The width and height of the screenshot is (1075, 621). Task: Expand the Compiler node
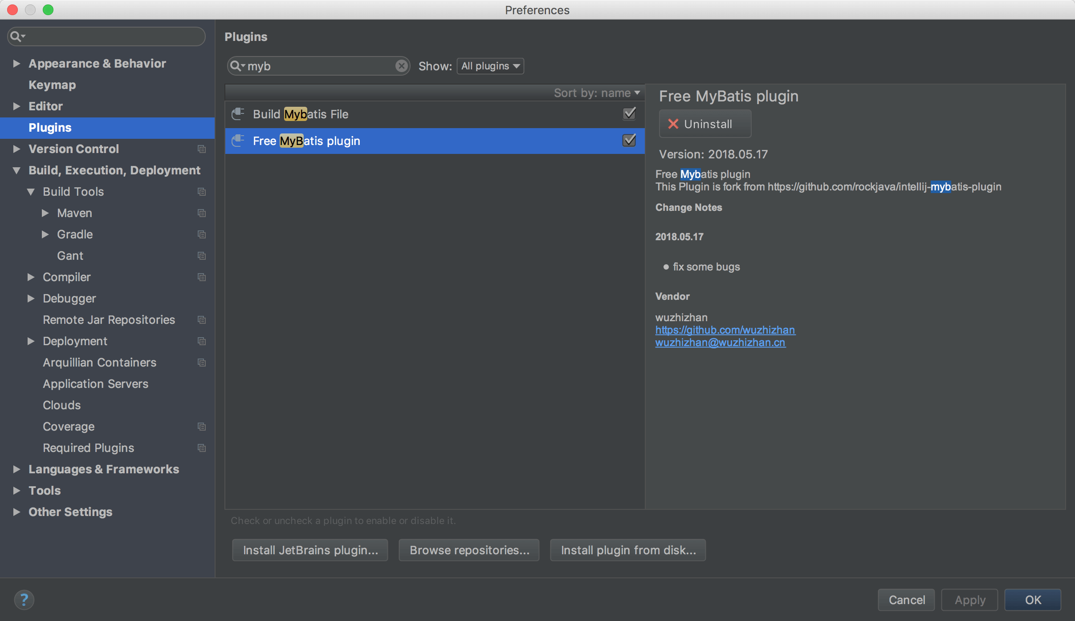[31, 277]
